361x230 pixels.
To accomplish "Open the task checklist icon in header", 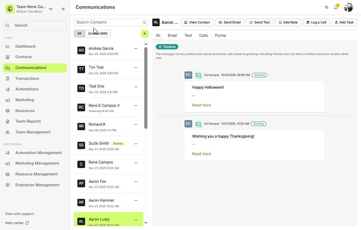I will coord(326,7).
